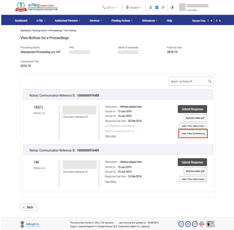Submit Response for notice 142(1)

coord(192,109)
